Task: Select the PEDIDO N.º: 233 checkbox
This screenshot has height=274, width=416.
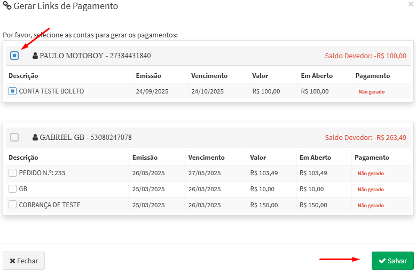Action: (12, 173)
